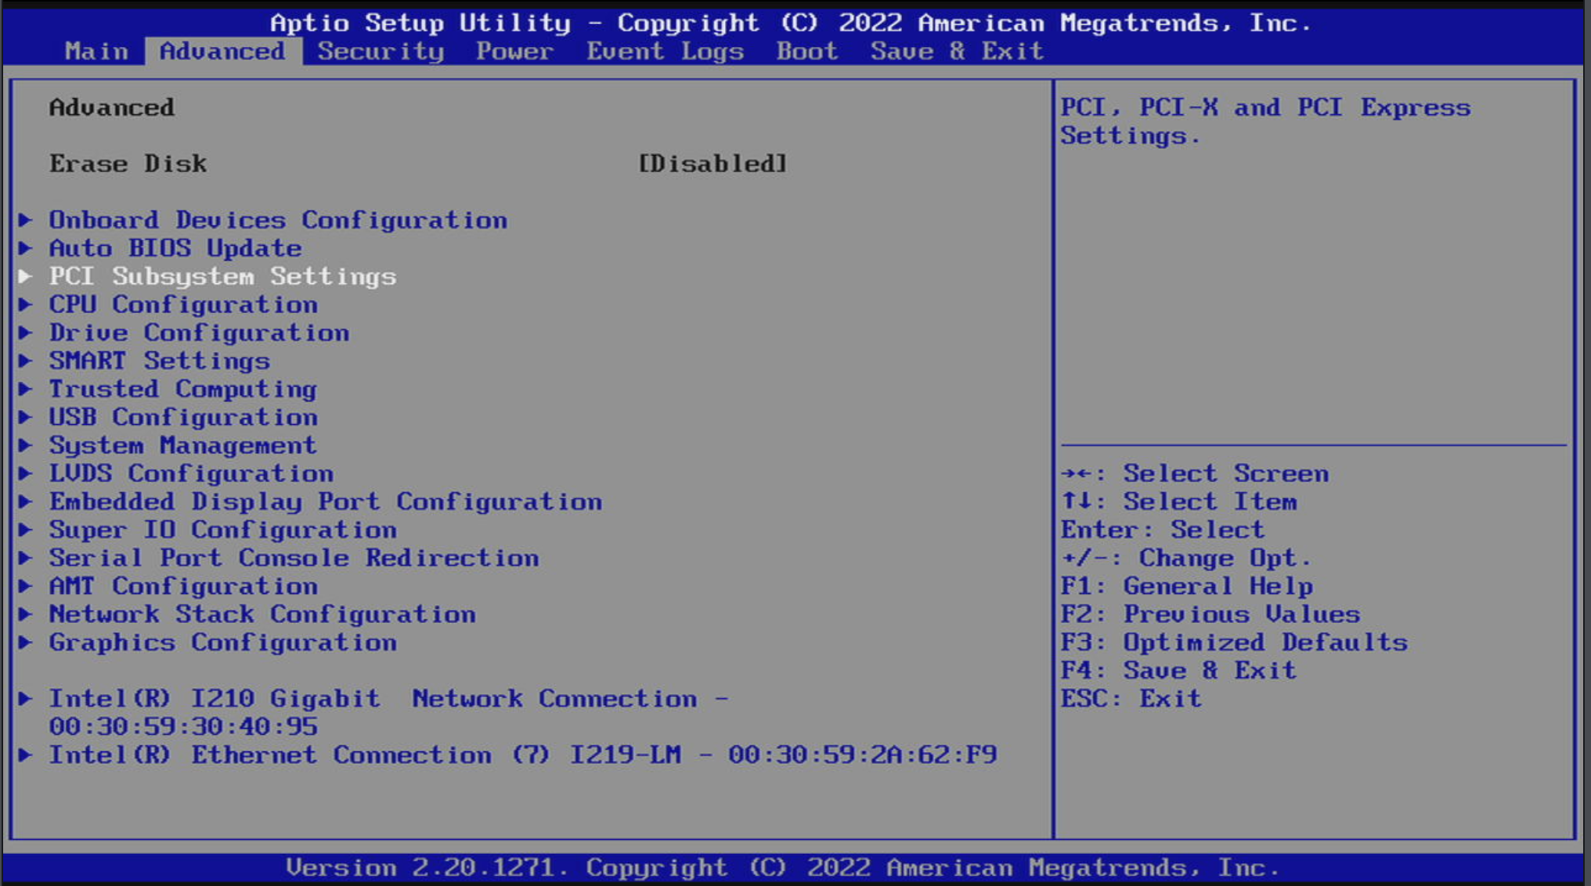Screen dimensions: 1591x886
Task: Click arrow beside Graphics Configuration
Action: point(26,643)
